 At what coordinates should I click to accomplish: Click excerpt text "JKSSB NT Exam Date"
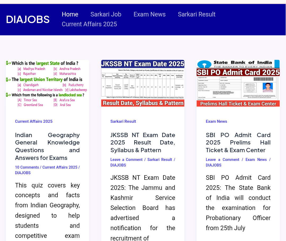(143, 178)
